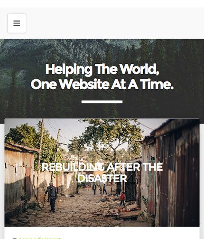The height and width of the screenshot is (239, 204).
Task: Click the comment bubble icon
Action: click(14, 238)
